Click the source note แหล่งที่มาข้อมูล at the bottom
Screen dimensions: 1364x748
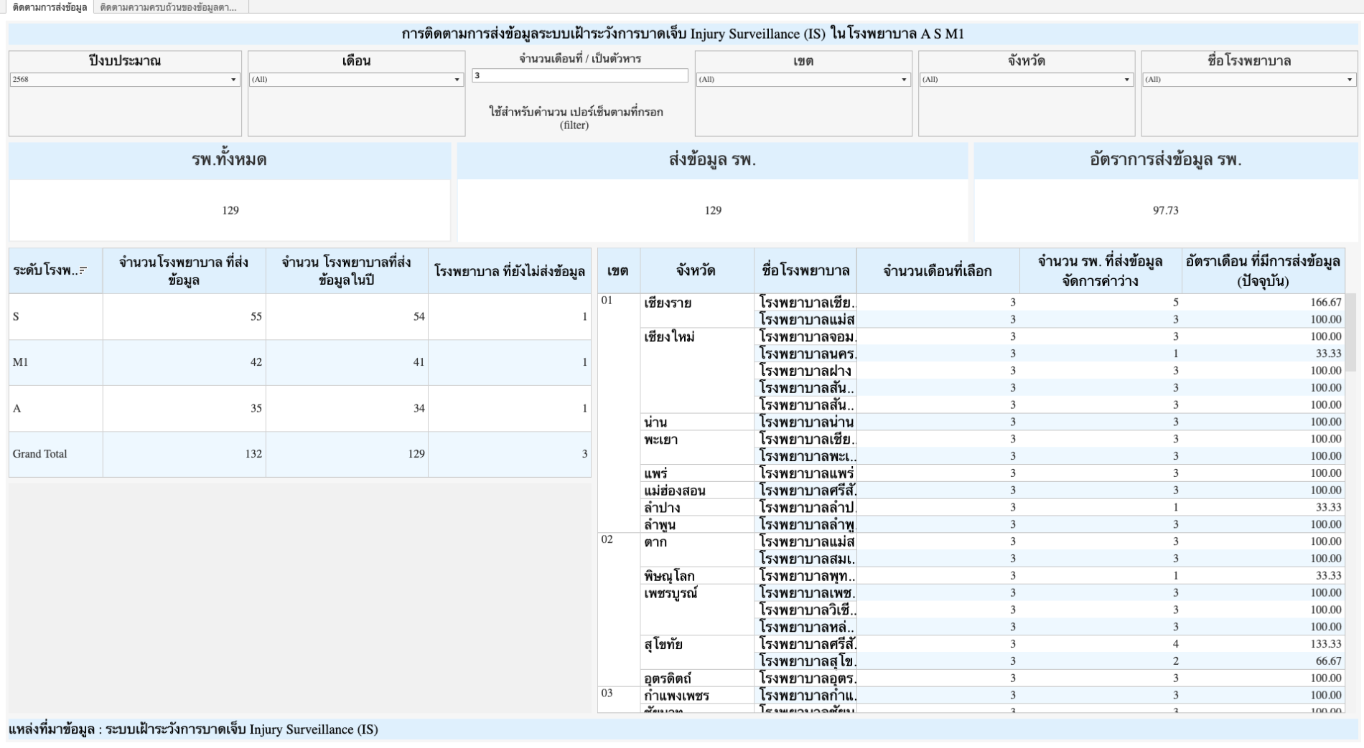193,729
